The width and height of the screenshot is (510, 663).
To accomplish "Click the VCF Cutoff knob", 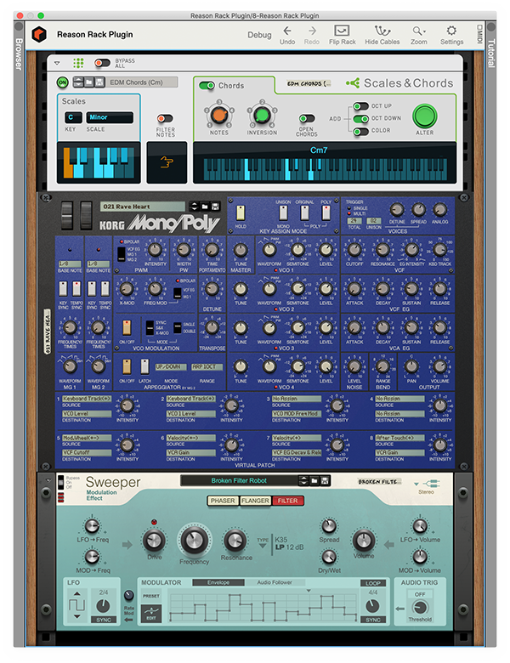I will (x=354, y=250).
